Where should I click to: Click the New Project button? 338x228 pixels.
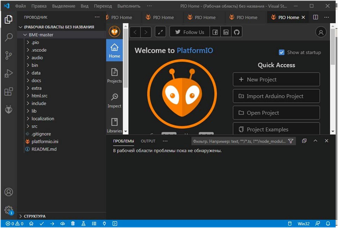276,80
